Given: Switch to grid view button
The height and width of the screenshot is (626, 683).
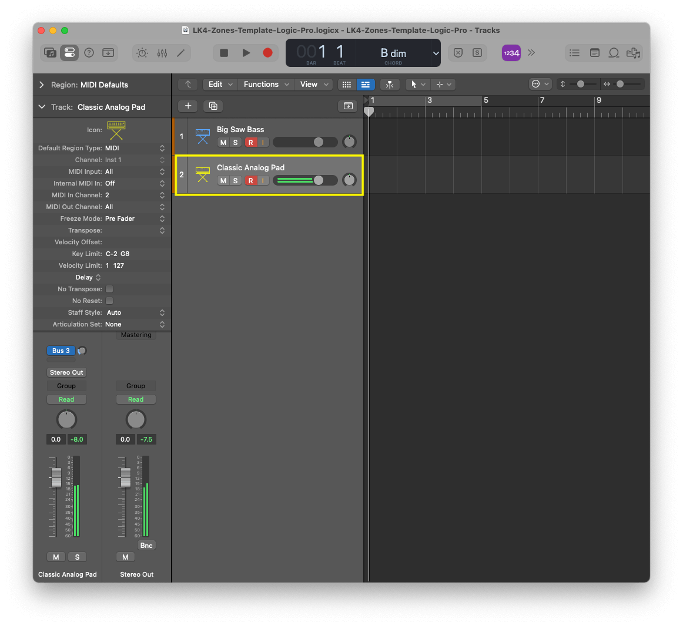Looking at the screenshot, I should coord(347,85).
